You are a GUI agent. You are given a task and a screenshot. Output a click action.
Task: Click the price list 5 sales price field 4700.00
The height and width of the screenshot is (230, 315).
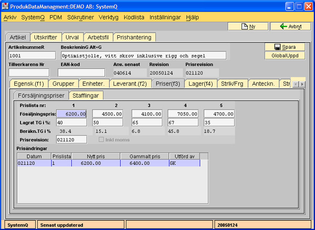(x=219, y=114)
